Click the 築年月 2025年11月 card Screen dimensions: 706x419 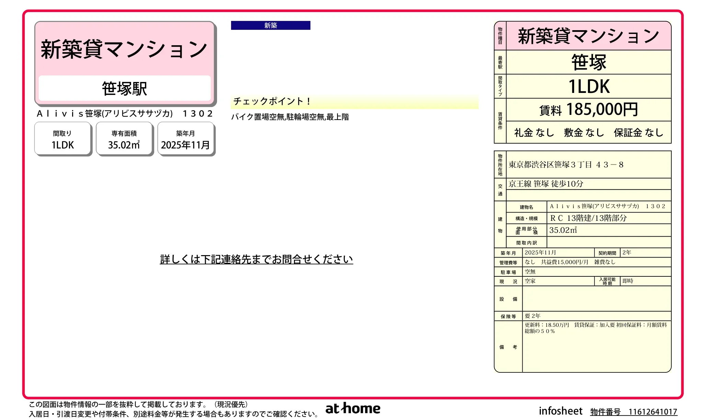[x=185, y=139]
